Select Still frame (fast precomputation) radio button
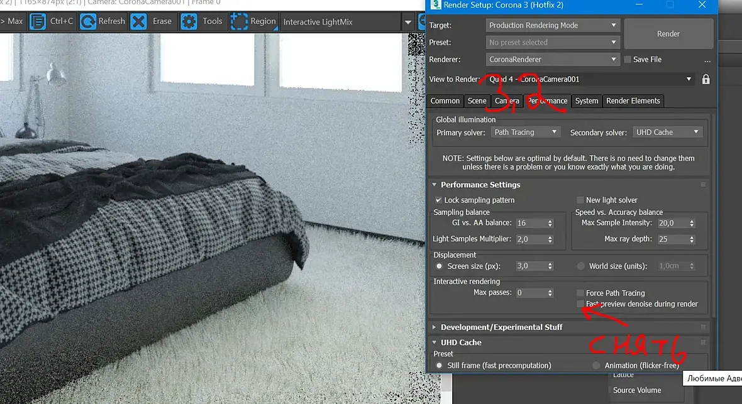 pyautogui.click(x=439, y=365)
